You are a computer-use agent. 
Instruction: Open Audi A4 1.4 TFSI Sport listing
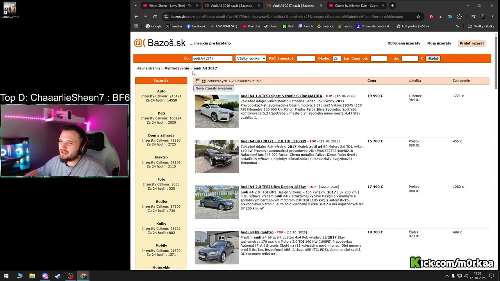(x=281, y=96)
